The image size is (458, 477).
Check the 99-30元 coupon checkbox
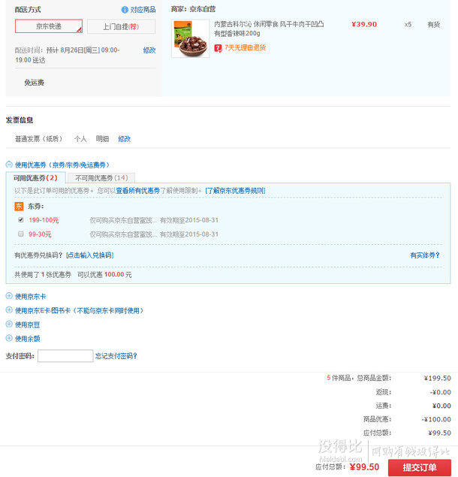[21, 234]
